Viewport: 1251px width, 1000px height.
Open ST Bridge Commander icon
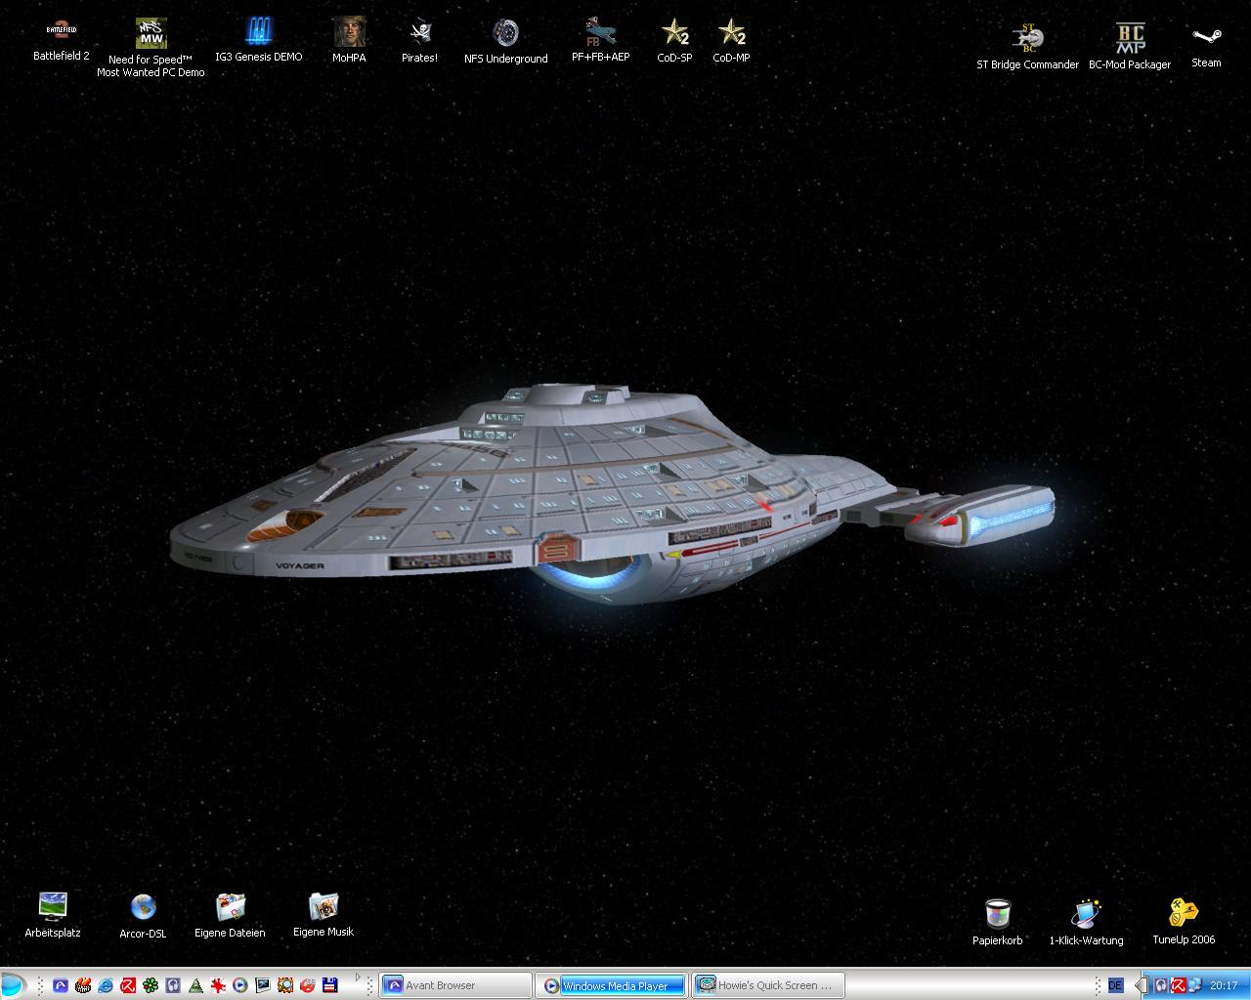(1027, 47)
